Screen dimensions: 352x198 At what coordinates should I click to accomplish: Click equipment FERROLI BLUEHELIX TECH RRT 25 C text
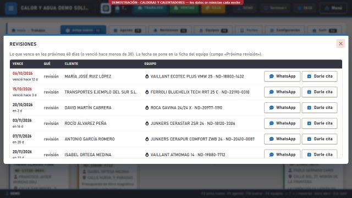[x=184, y=92]
